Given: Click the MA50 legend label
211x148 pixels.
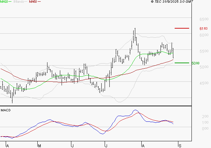Looking at the screenshot, I should pyautogui.click(x=33, y=2).
